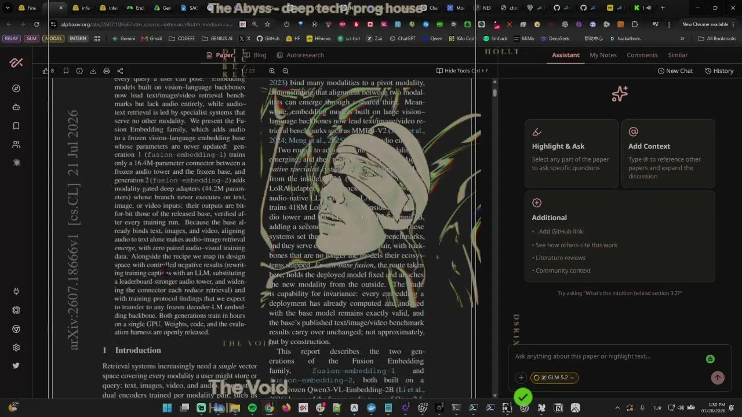Open the communities people icon in sidebar
Screen dimensions: 742x417
tap(16, 144)
